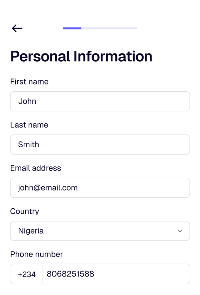Click inside the Email address field
Viewport: 200px width, 295px height.
pyautogui.click(x=100, y=188)
